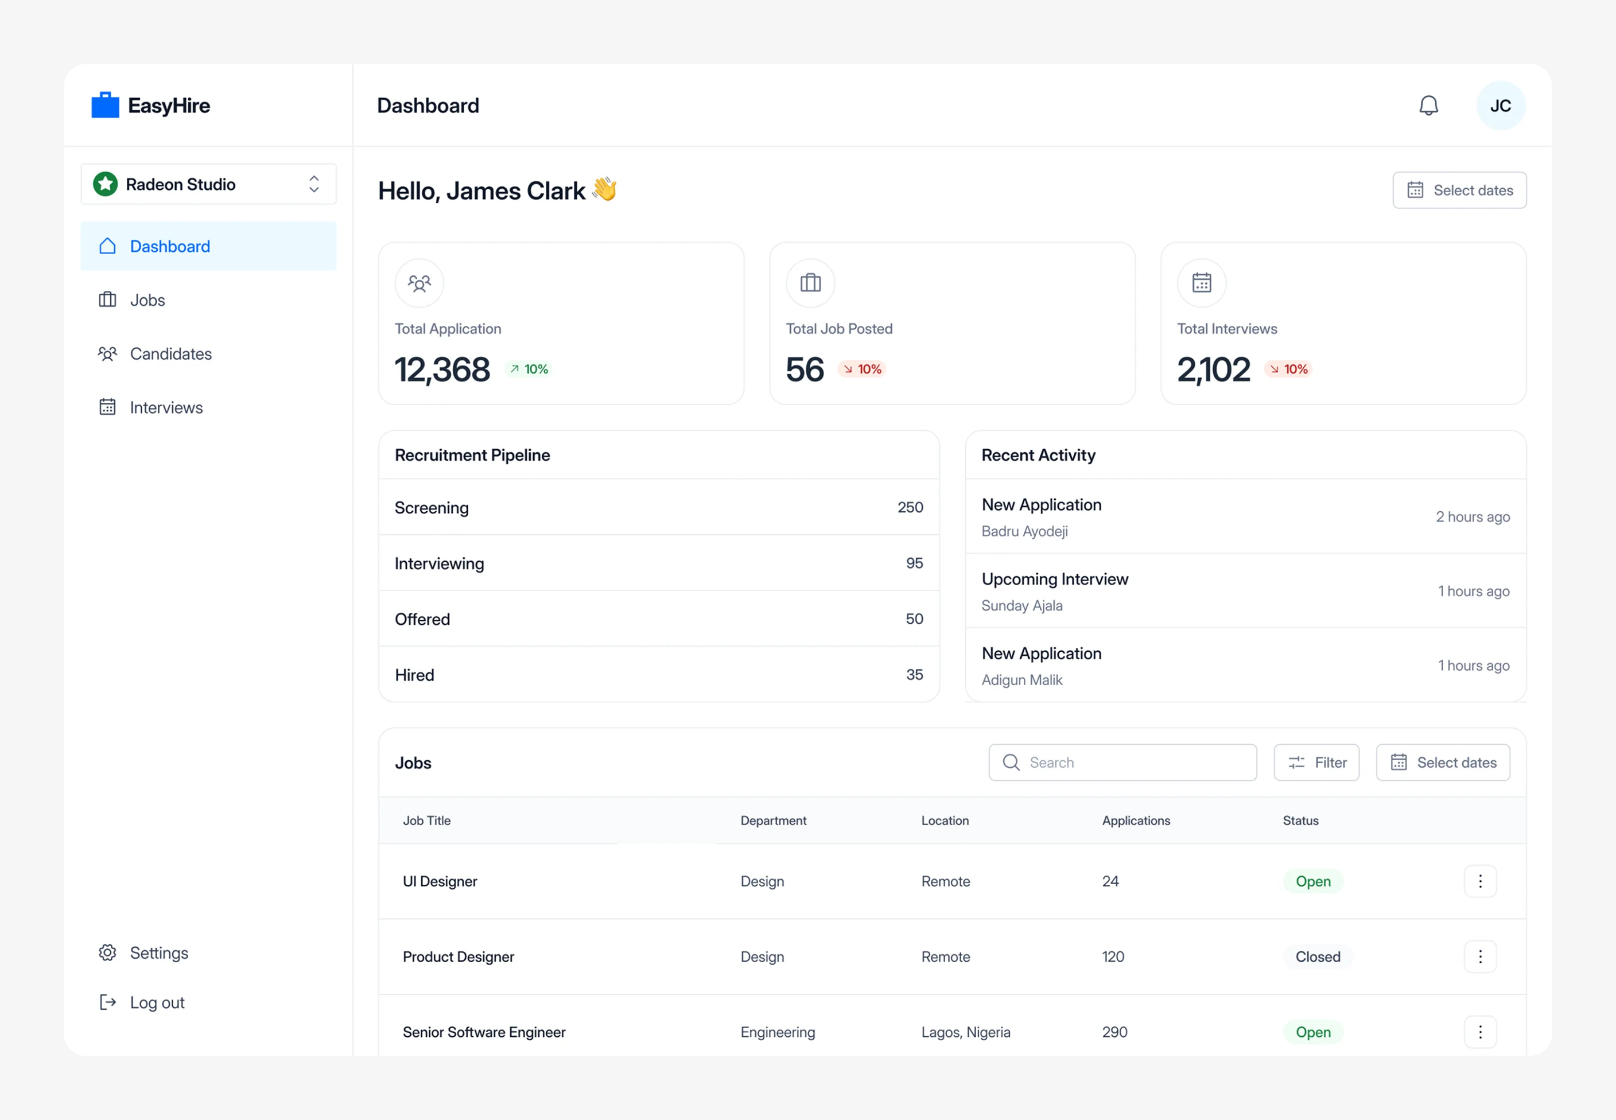Click the magnifier icon in the search field
Screen dimensions: 1616x1120
(1011, 762)
